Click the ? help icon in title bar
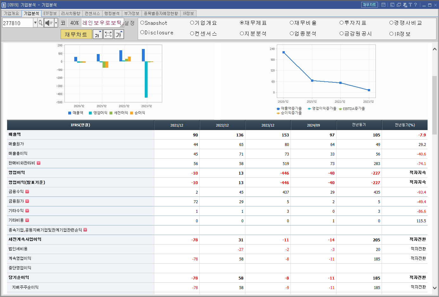 (416, 5)
